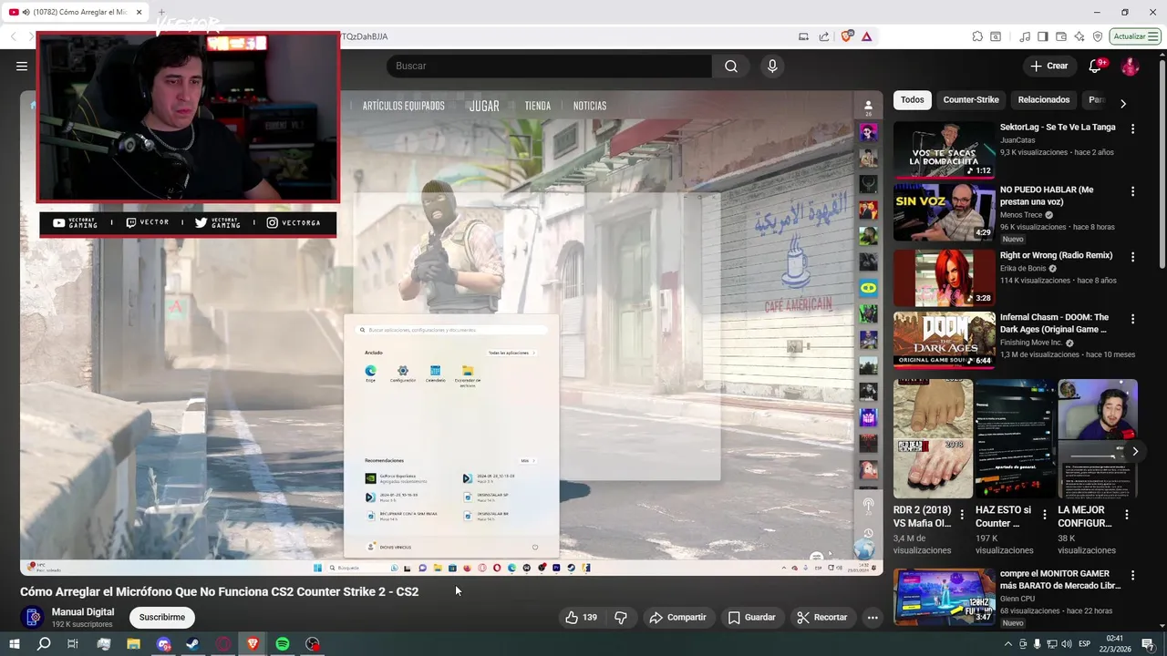The width and height of the screenshot is (1167, 656).
Task: Open options menu for NO PUEDO HABLAR video
Action: click(1133, 191)
